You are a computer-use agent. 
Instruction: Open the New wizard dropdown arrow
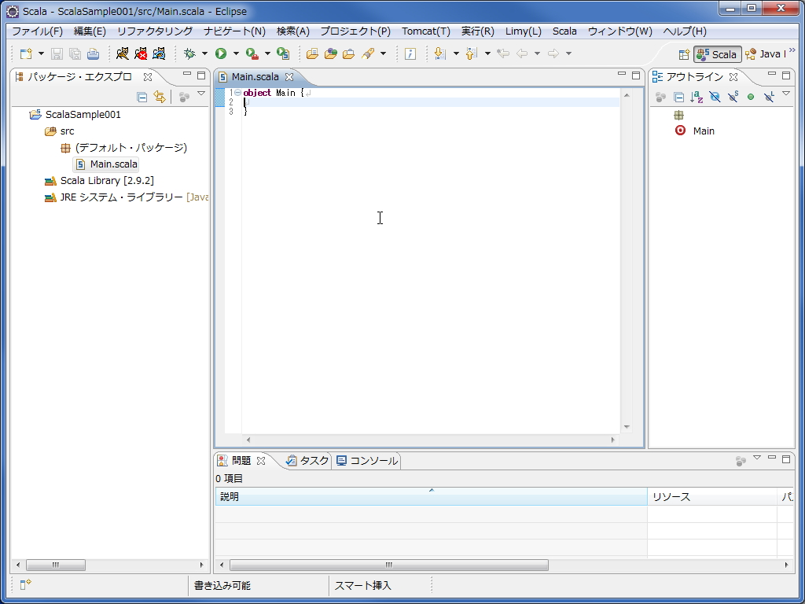(x=41, y=53)
